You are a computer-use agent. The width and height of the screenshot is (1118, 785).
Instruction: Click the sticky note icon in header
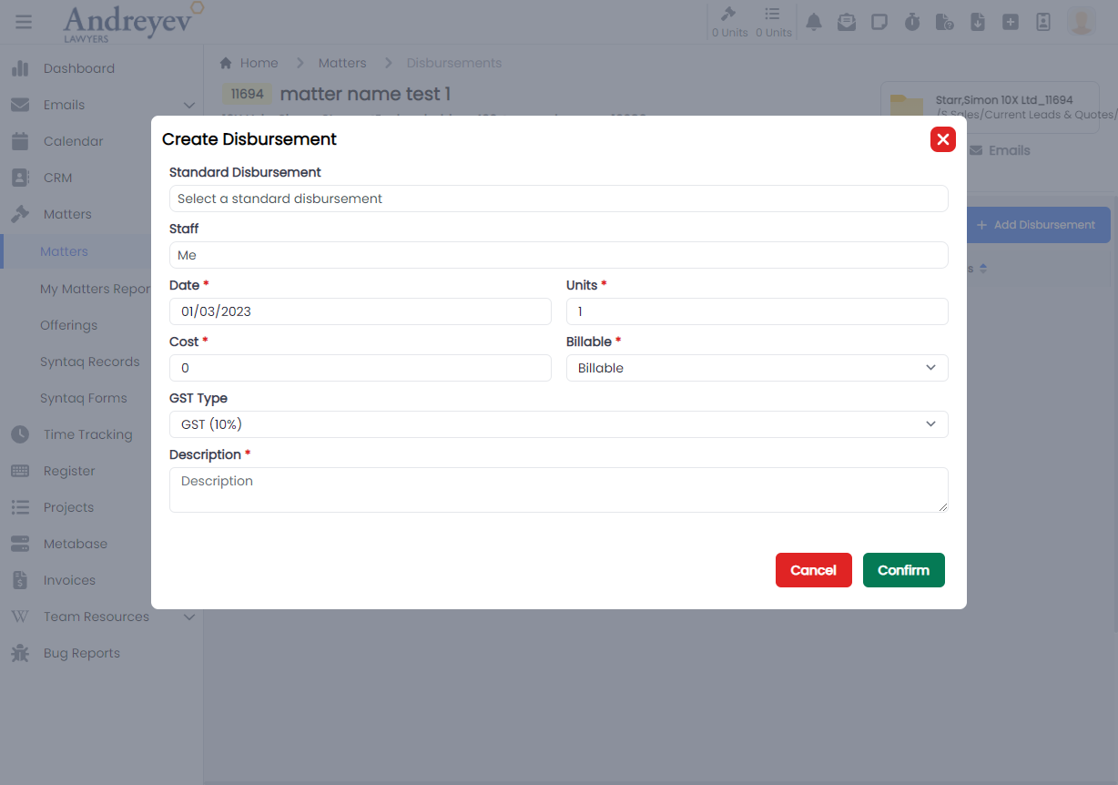click(x=879, y=22)
